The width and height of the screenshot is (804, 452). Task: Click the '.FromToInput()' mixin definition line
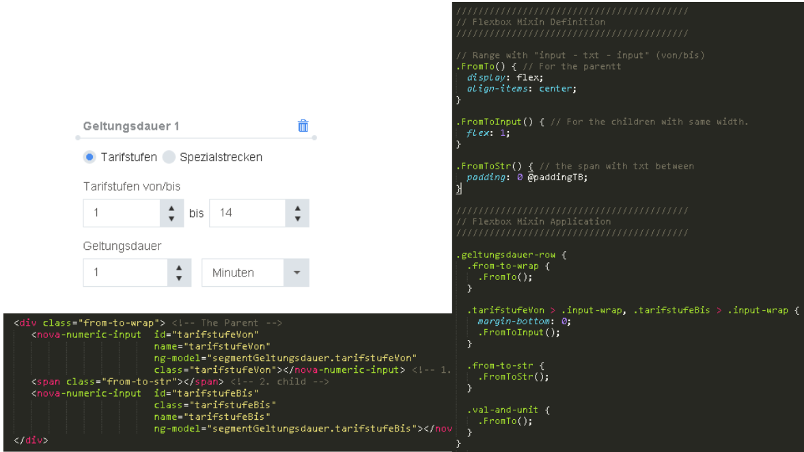pyautogui.click(x=602, y=122)
